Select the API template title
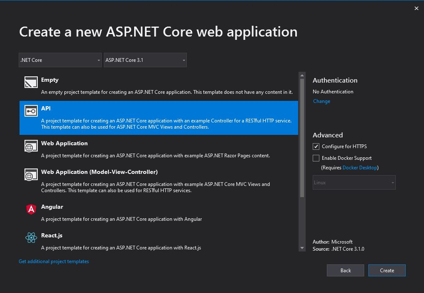 [x=46, y=108]
